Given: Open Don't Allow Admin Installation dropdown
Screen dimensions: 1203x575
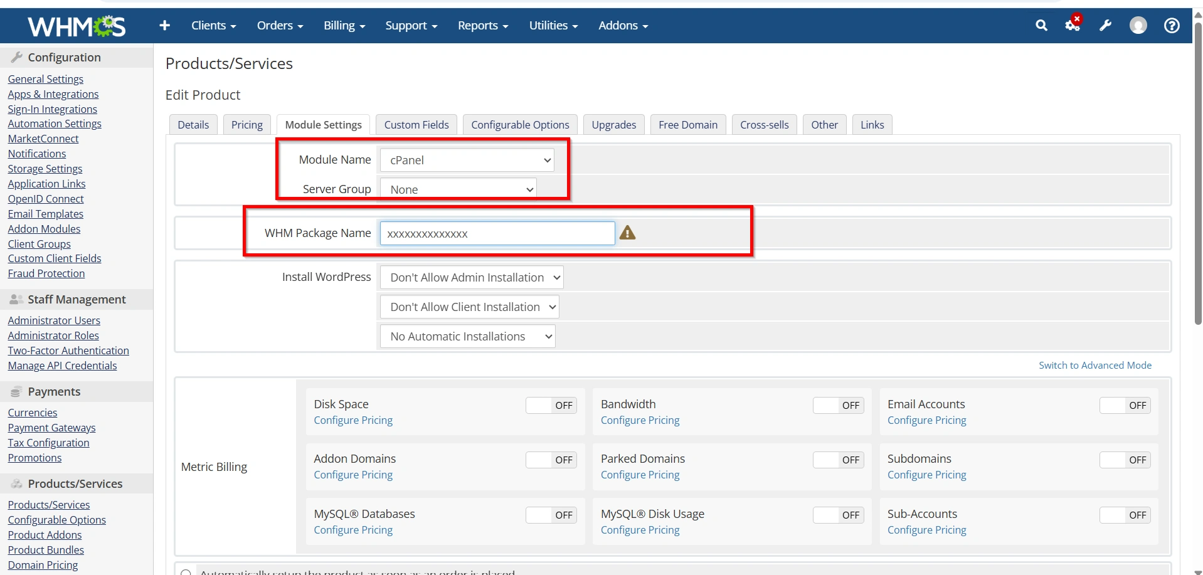Looking at the screenshot, I should click(x=472, y=277).
